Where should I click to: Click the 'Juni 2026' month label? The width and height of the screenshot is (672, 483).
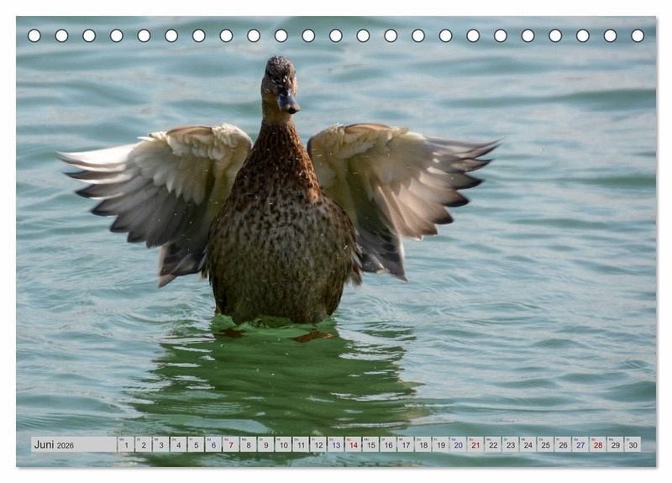54,444
